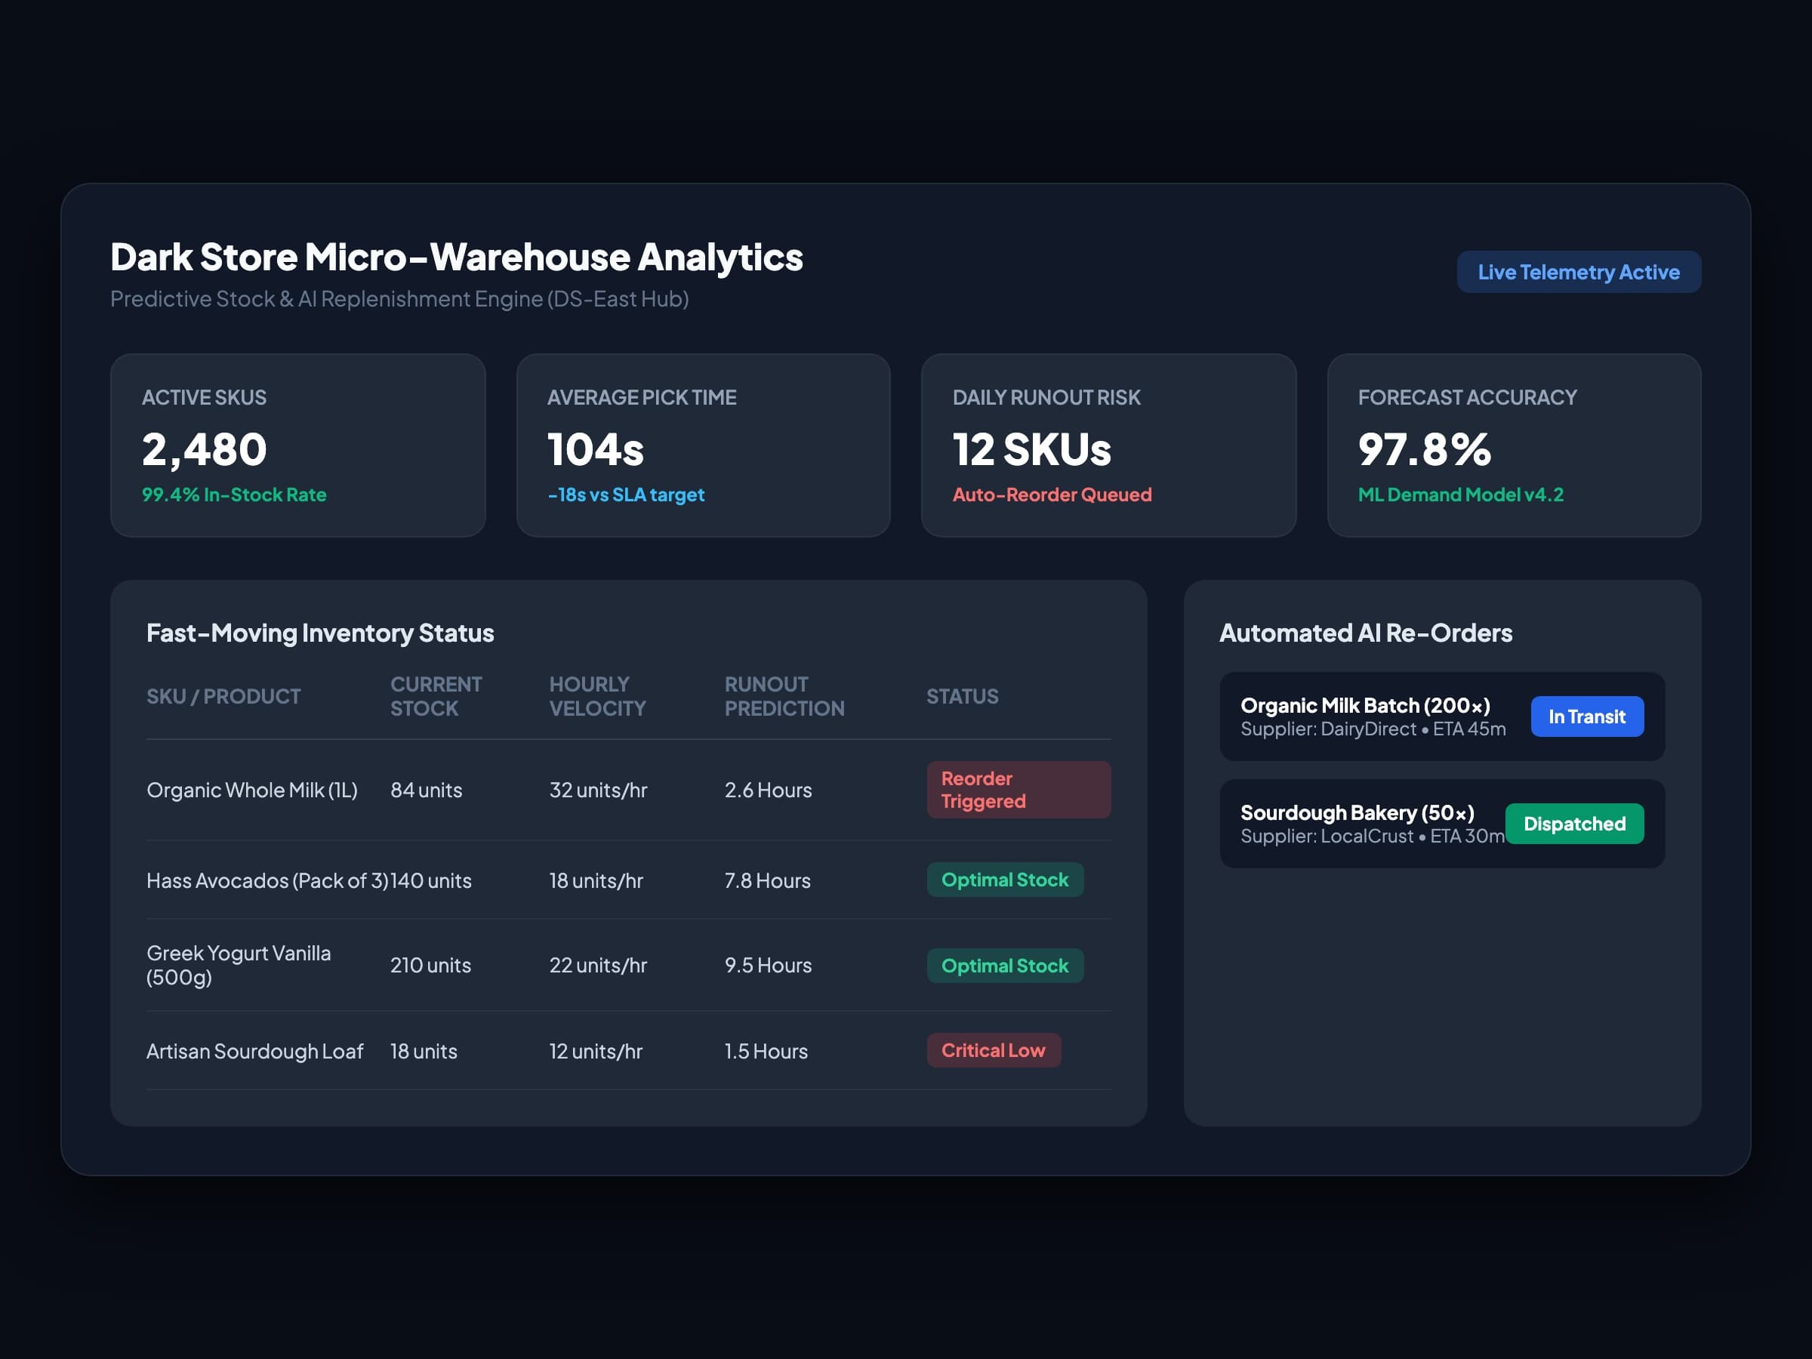Click the STATUS column header
The width and height of the screenshot is (1812, 1359).
pos(963,696)
